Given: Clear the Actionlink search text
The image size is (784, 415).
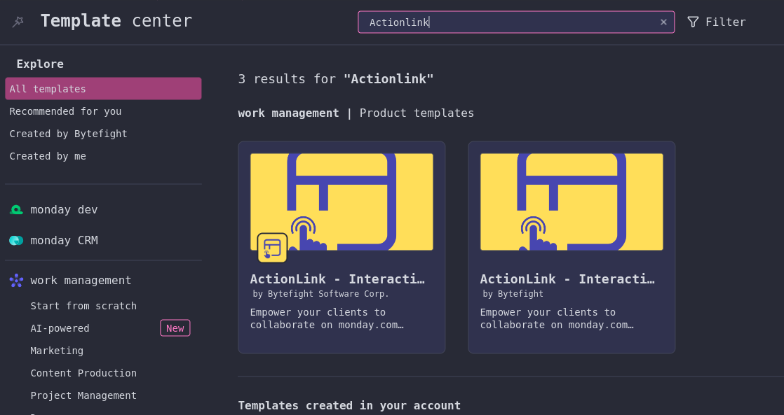Looking at the screenshot, I should tap(663, 22).
